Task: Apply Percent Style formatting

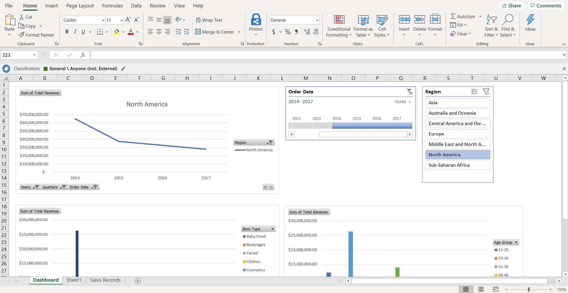Action: click(287, 32)
